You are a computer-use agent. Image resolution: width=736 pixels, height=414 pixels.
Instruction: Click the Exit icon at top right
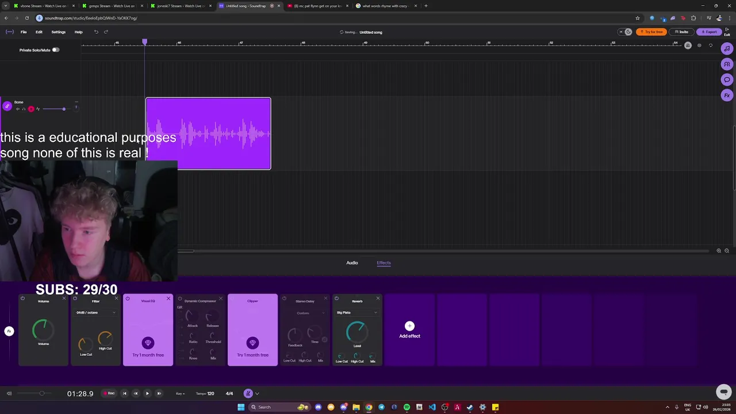(x=727, y=32)
